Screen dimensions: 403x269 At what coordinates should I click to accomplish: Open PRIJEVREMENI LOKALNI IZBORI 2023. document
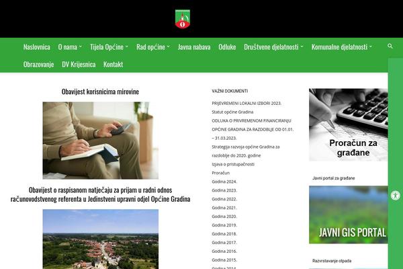[247, 103]
